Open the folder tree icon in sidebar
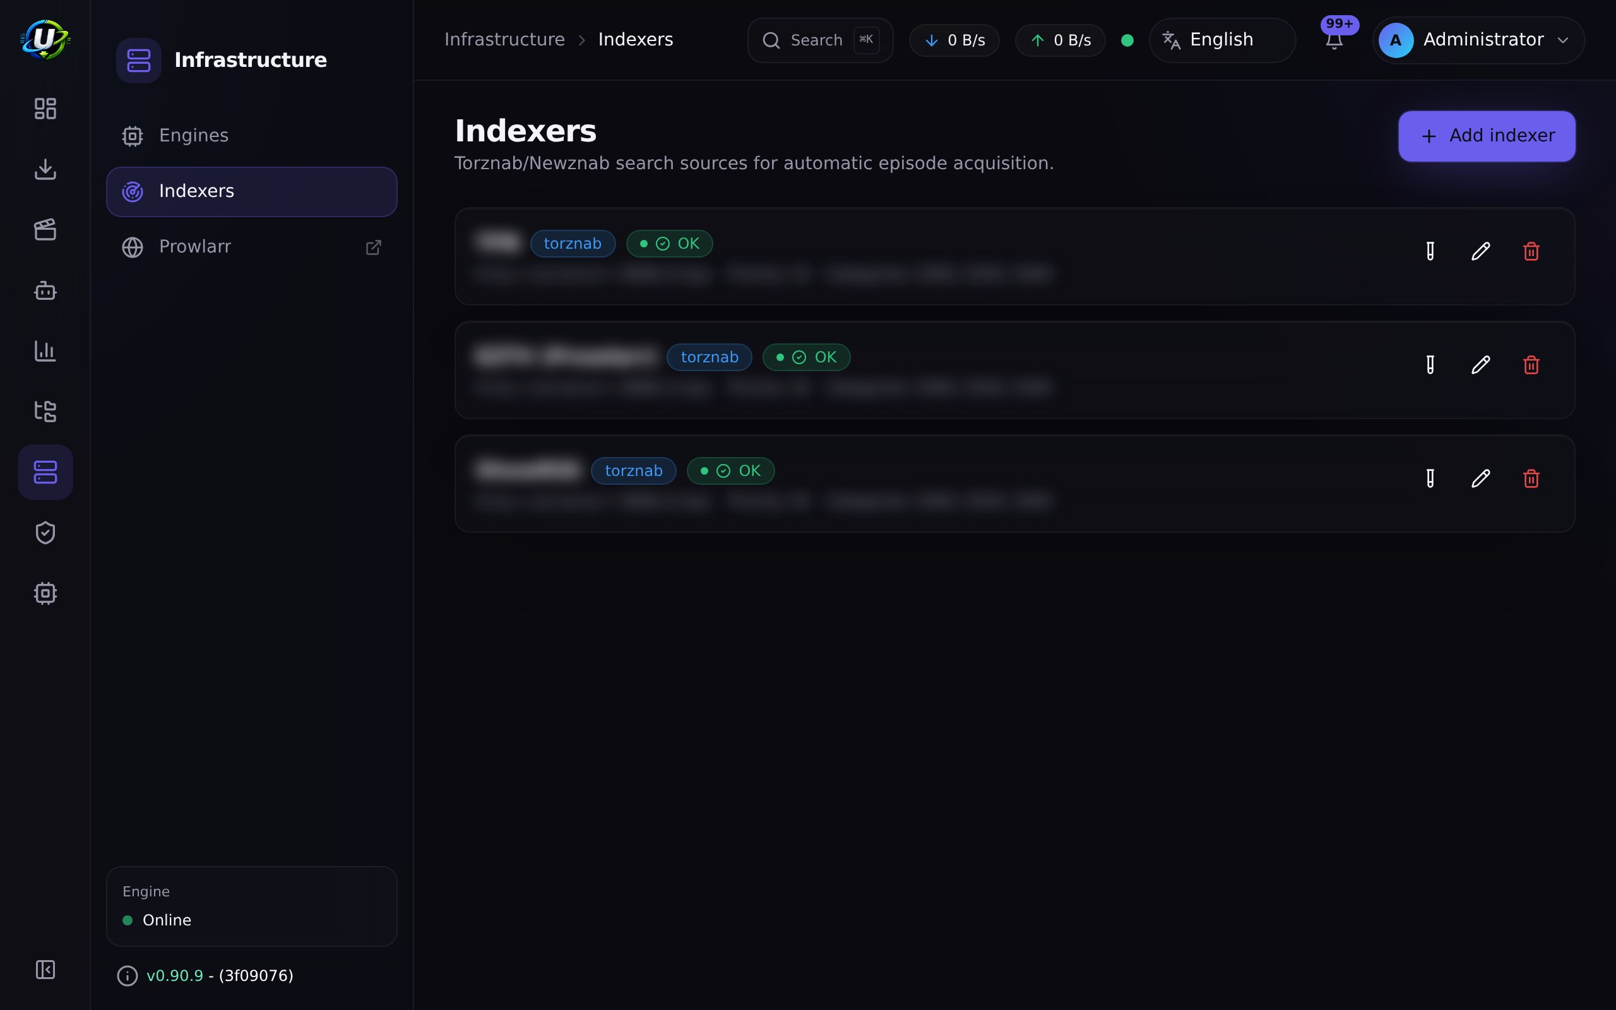1616x1010 pixels. click(x=45, y=412)
